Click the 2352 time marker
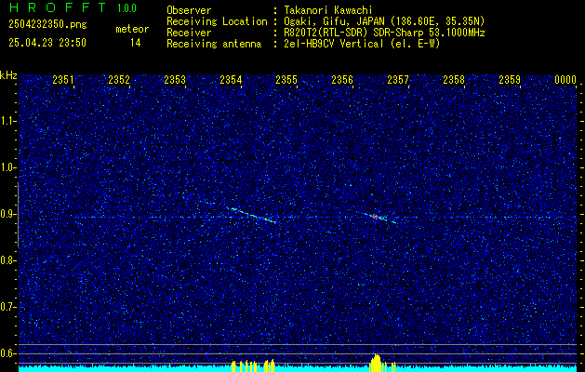Screen dimensions: 585x372 119,79
